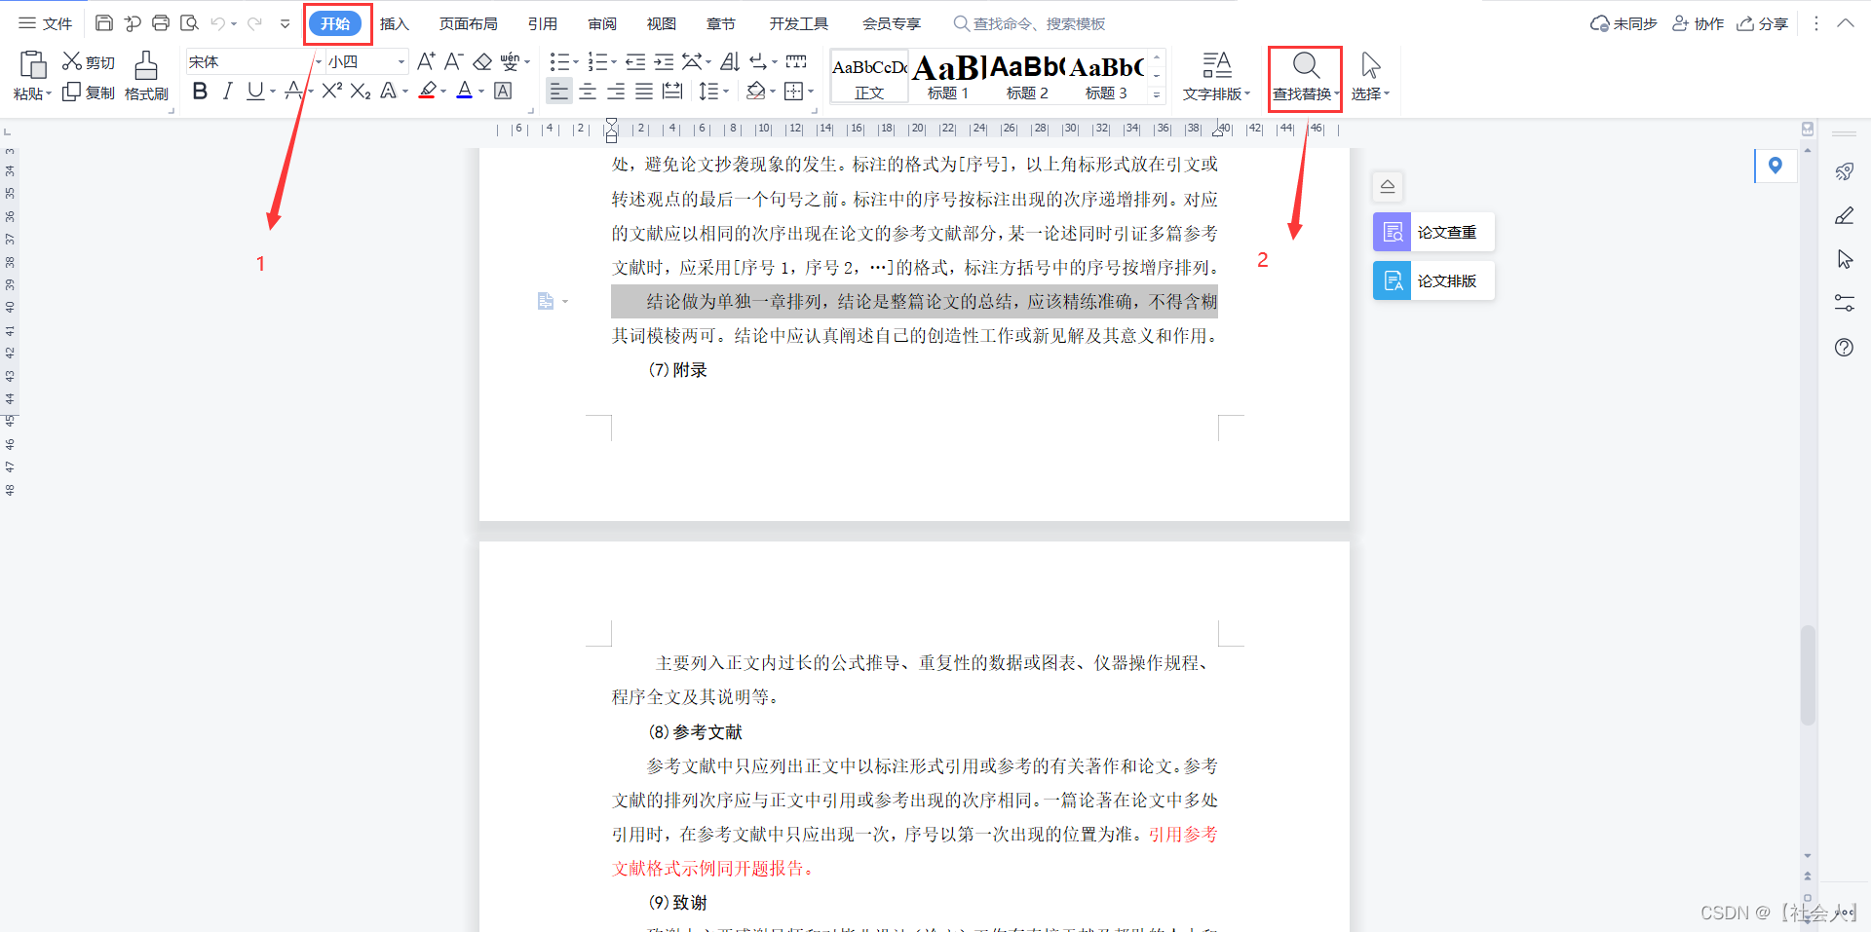This screenshot has width=1871, height=932.
Task: Select the Format Painter (格式刷) tool
Action: [x=146, y=76]
